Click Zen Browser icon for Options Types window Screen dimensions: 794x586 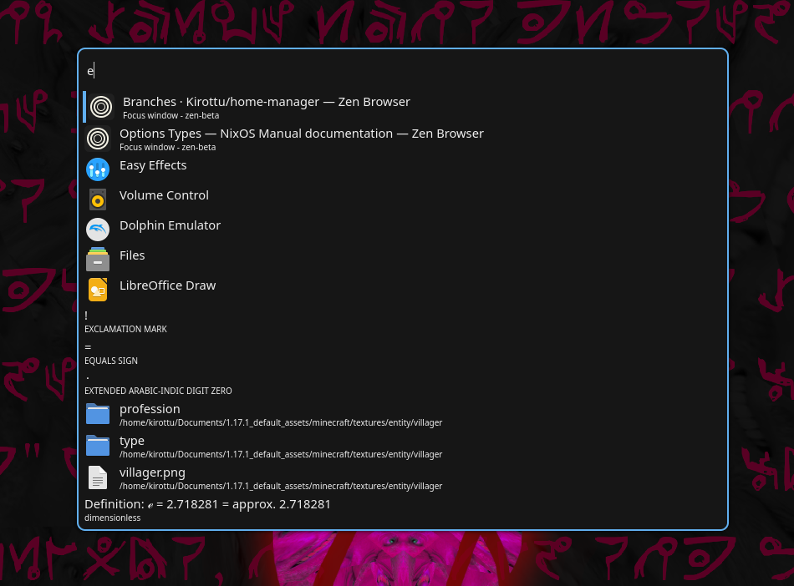point(98,139)
